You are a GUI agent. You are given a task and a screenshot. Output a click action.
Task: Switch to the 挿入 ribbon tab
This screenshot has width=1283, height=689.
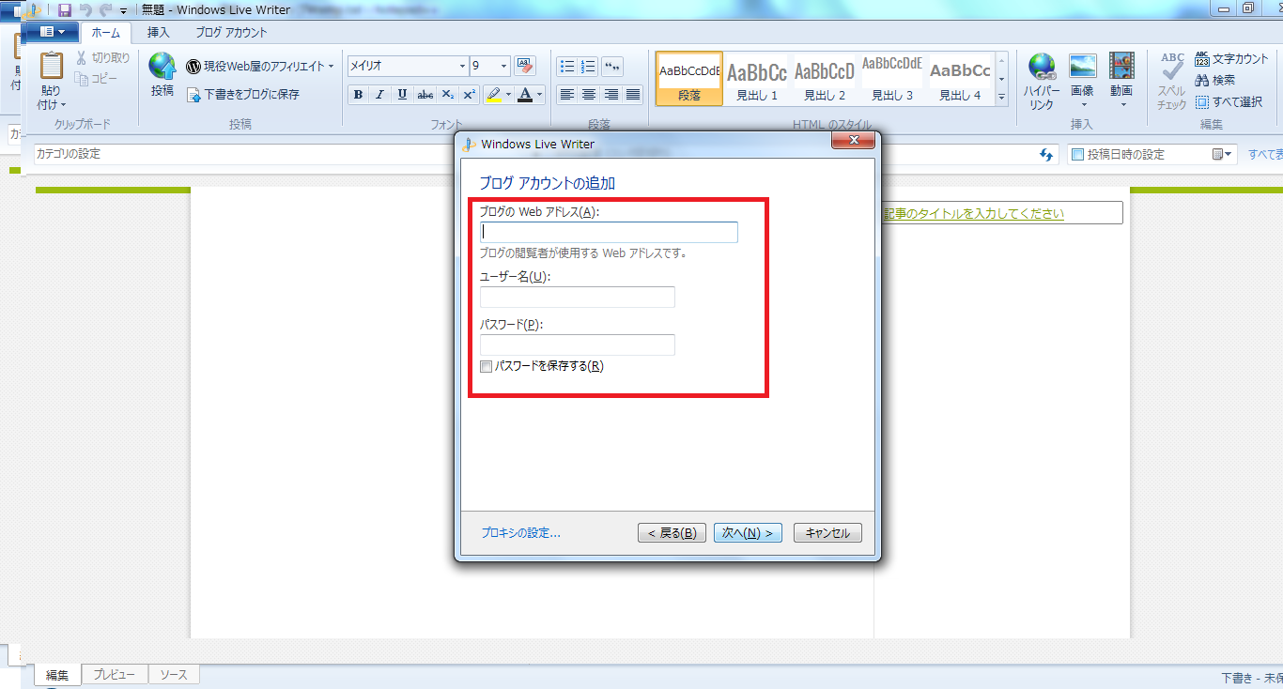coord(159,32)
